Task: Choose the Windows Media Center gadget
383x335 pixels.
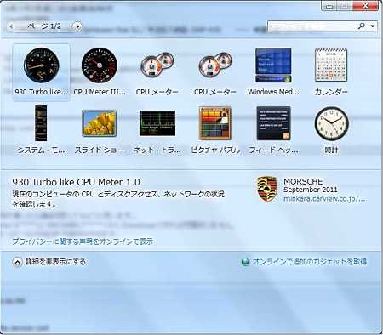Action: (x=273, y=72)
